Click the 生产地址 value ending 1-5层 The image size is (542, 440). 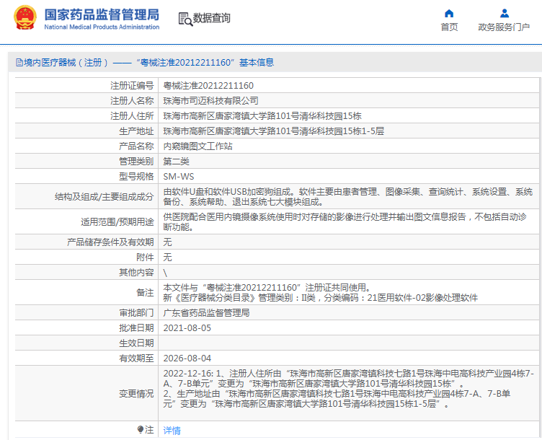coord(273,131)
